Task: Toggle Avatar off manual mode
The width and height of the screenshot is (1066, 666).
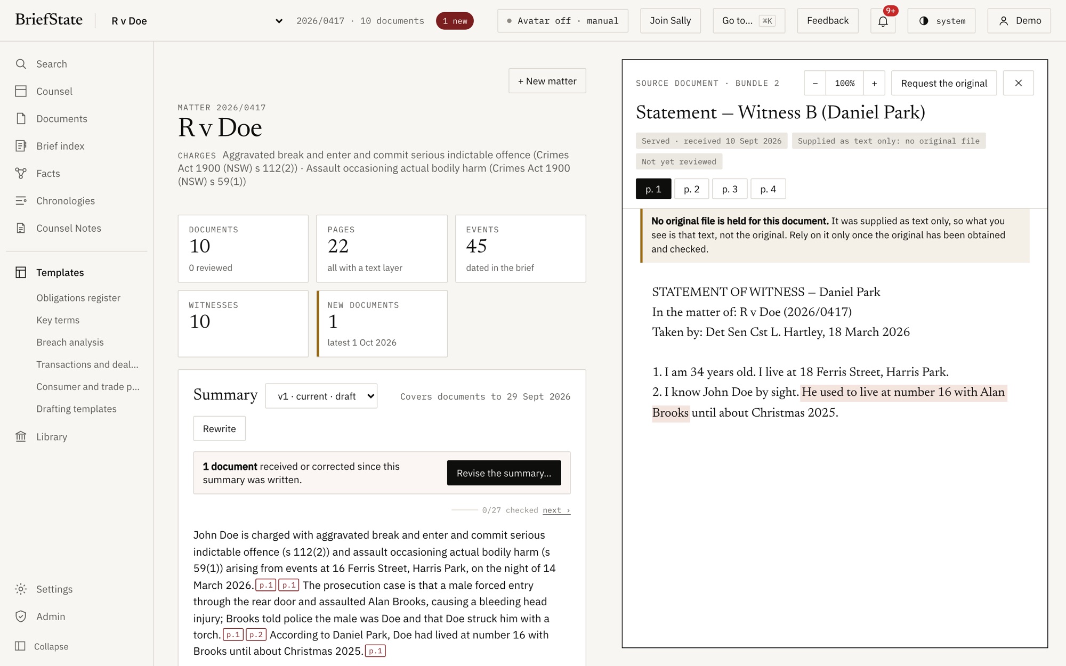Action: [x=563, y=21]
